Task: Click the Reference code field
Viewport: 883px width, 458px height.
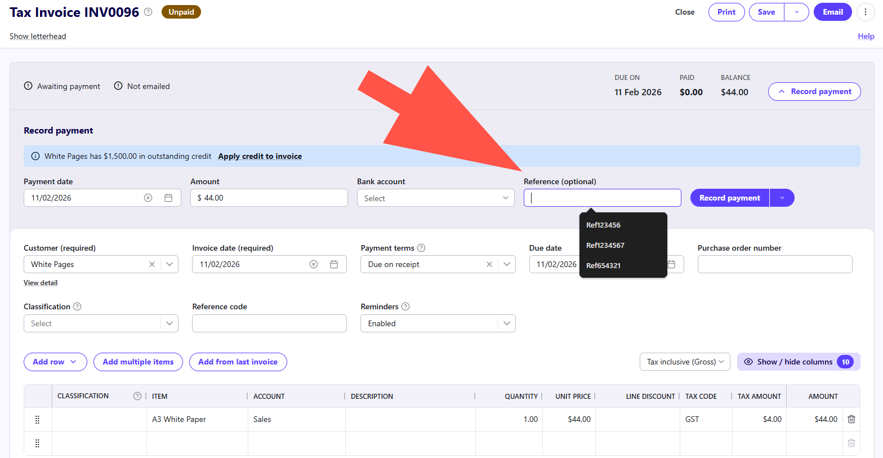Action: click(x=269, y=323)
